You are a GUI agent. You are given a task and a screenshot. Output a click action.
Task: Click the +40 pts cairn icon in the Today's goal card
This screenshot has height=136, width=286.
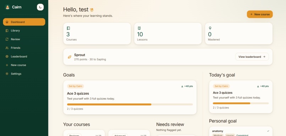(x=258, y=87)
